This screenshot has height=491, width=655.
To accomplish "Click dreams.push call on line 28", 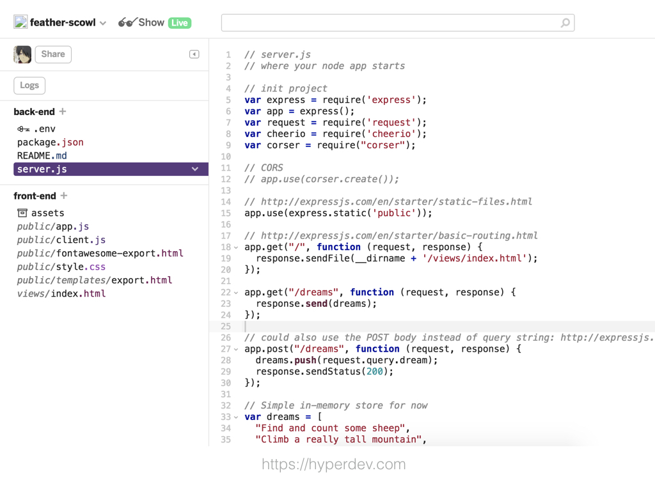I will click(x=346, y=361).
